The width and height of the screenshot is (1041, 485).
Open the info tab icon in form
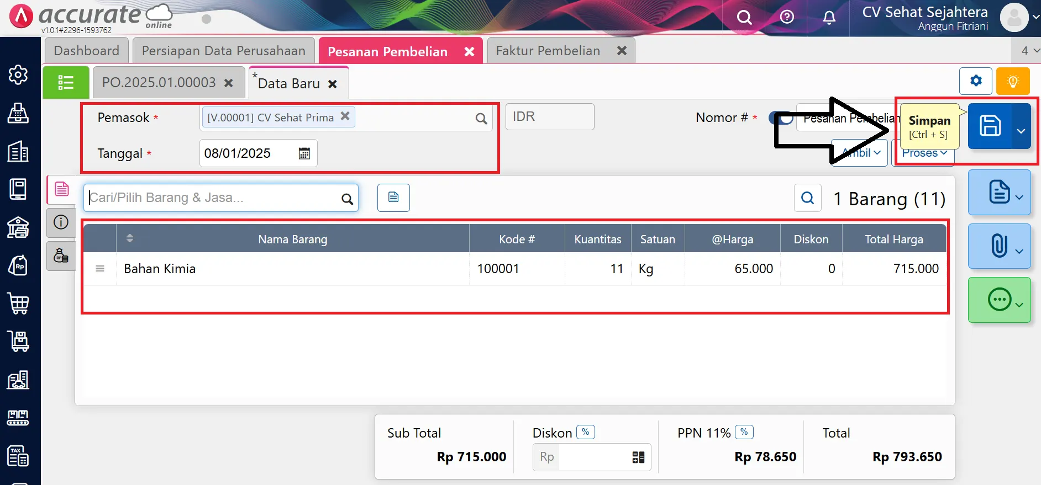pos(61,222)
